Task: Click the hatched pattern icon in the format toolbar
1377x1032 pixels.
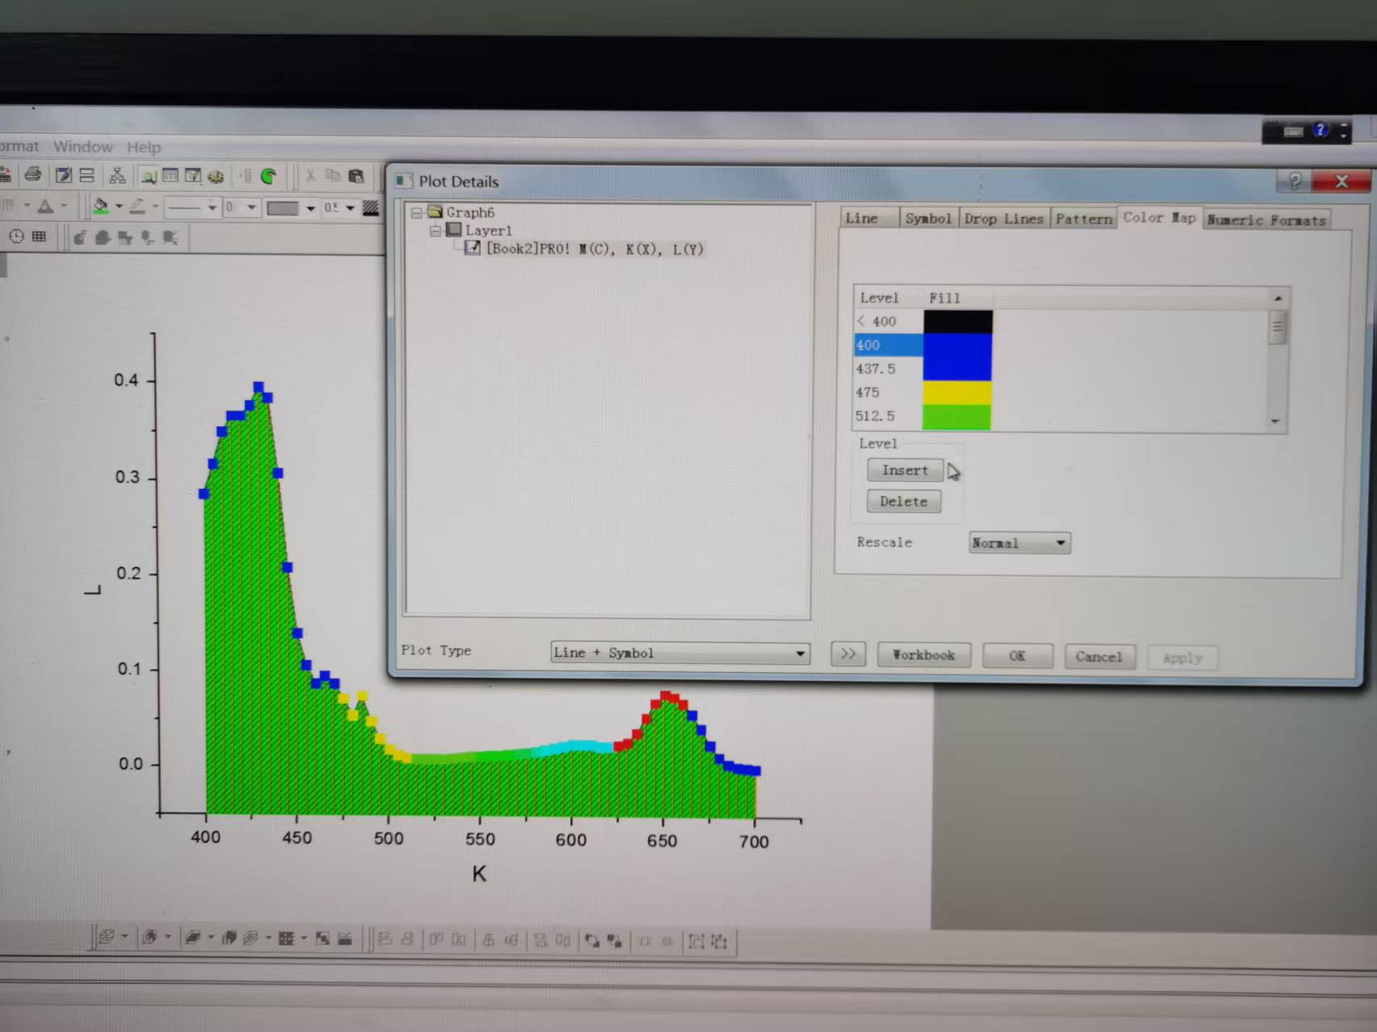Action: pyautogui.click(x=370, y=208)
